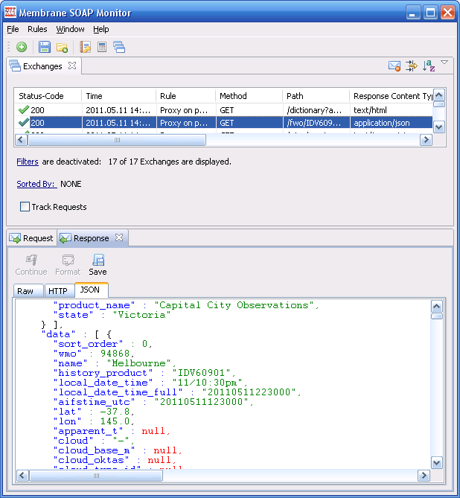Click the "Melbourne" name value in JSON

(x=139, y=363)
